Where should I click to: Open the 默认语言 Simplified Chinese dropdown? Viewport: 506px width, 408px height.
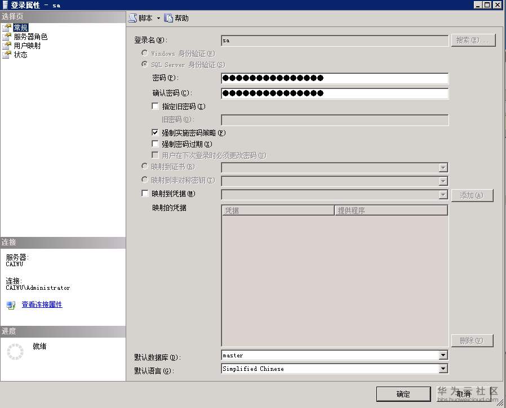click(443, 369)
